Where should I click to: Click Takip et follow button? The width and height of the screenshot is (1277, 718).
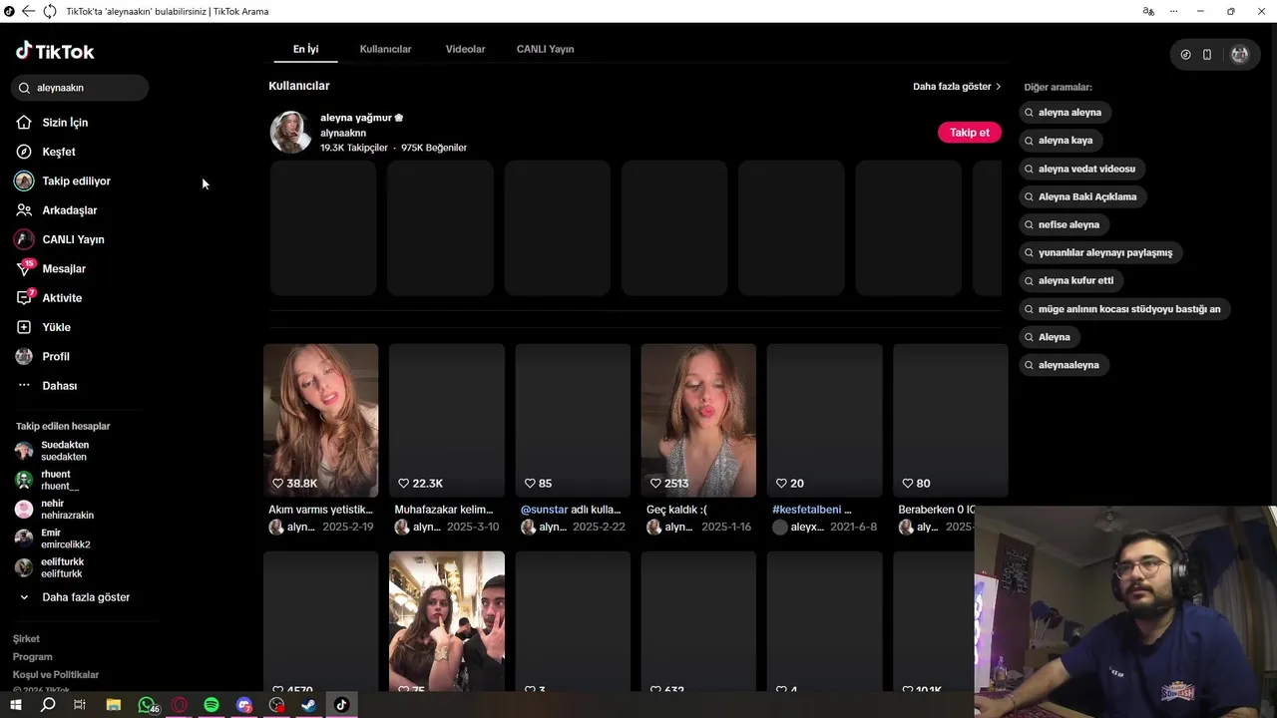click(x=969, y=133)
